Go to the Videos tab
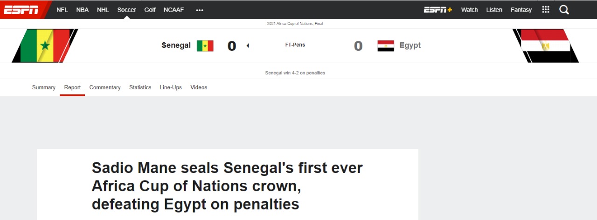The height and width of the screenshot is (220, 597). 199,87
